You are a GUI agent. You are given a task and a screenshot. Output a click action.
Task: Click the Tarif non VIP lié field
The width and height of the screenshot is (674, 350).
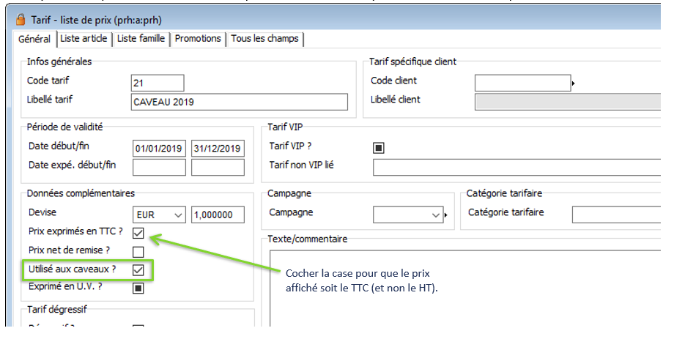(516, 168)
